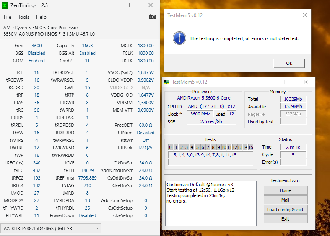Click the empty Used by test field

click(x=293, y=121)
